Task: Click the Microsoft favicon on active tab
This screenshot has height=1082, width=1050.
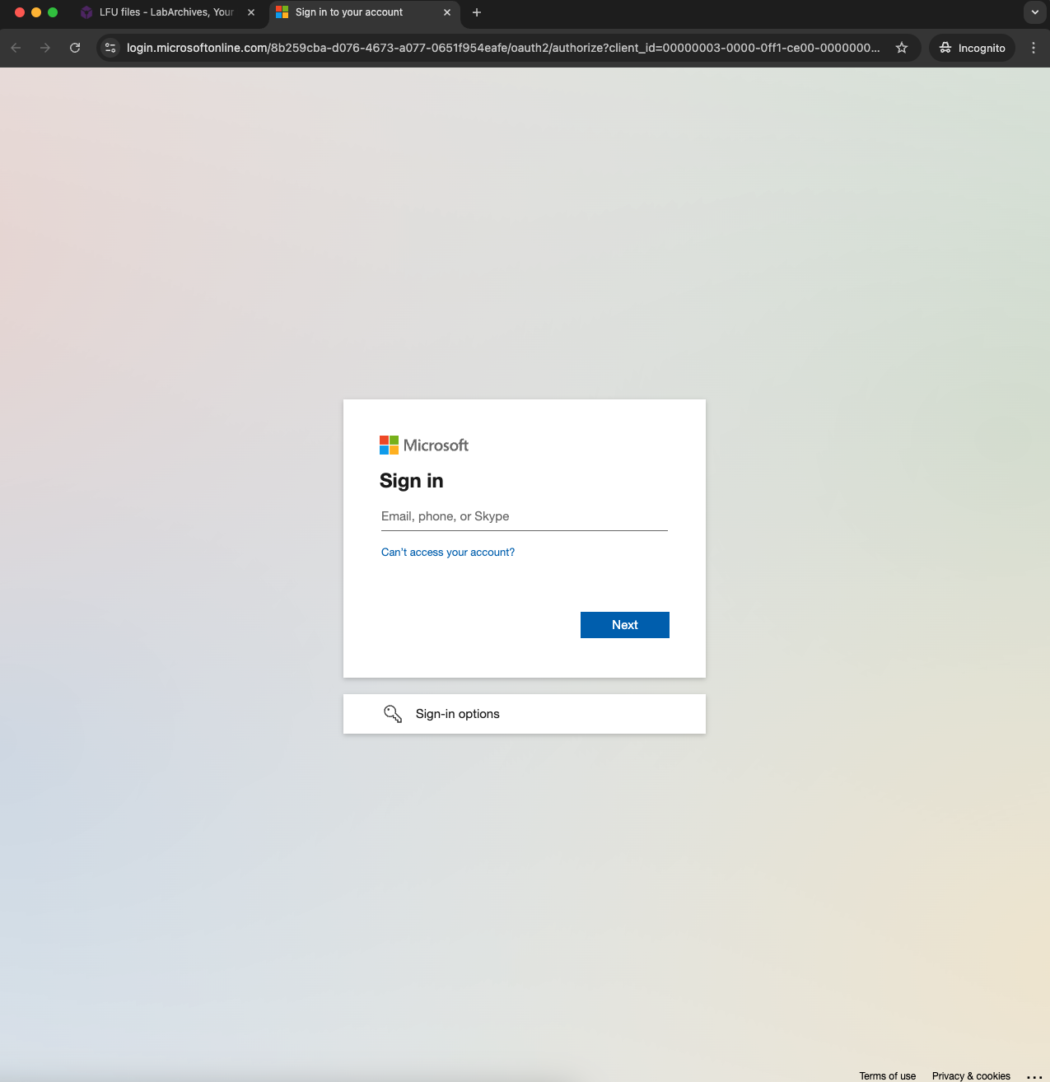Action: (x=282, y=12)
